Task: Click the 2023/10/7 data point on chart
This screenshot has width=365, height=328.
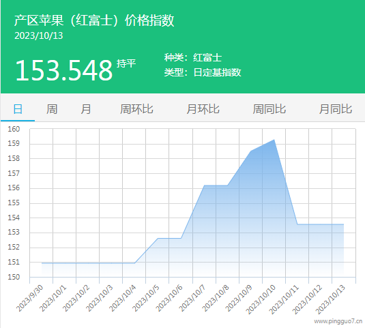Action: point(204,185)
